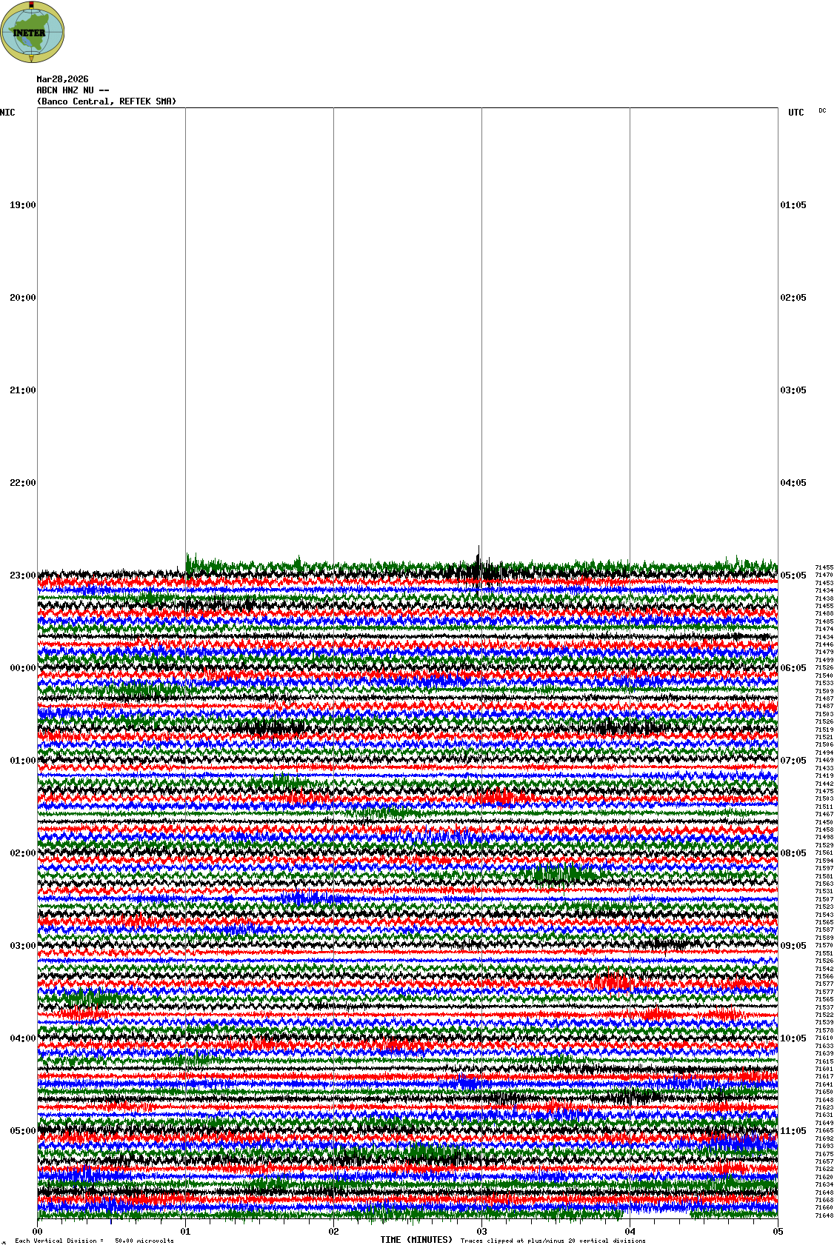Select the 23:00 local time label

22,576
